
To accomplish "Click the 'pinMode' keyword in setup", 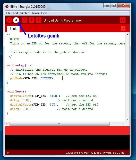I will pyautogui.click(x=16, y=78).
